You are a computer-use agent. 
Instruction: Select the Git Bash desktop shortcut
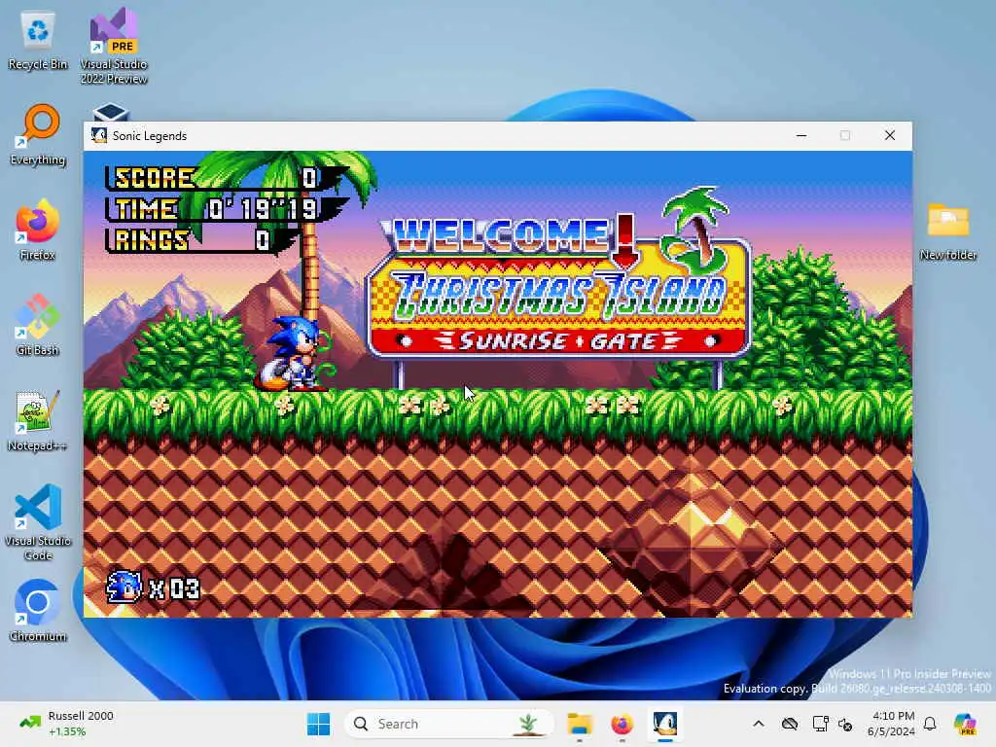click(38, 325)
